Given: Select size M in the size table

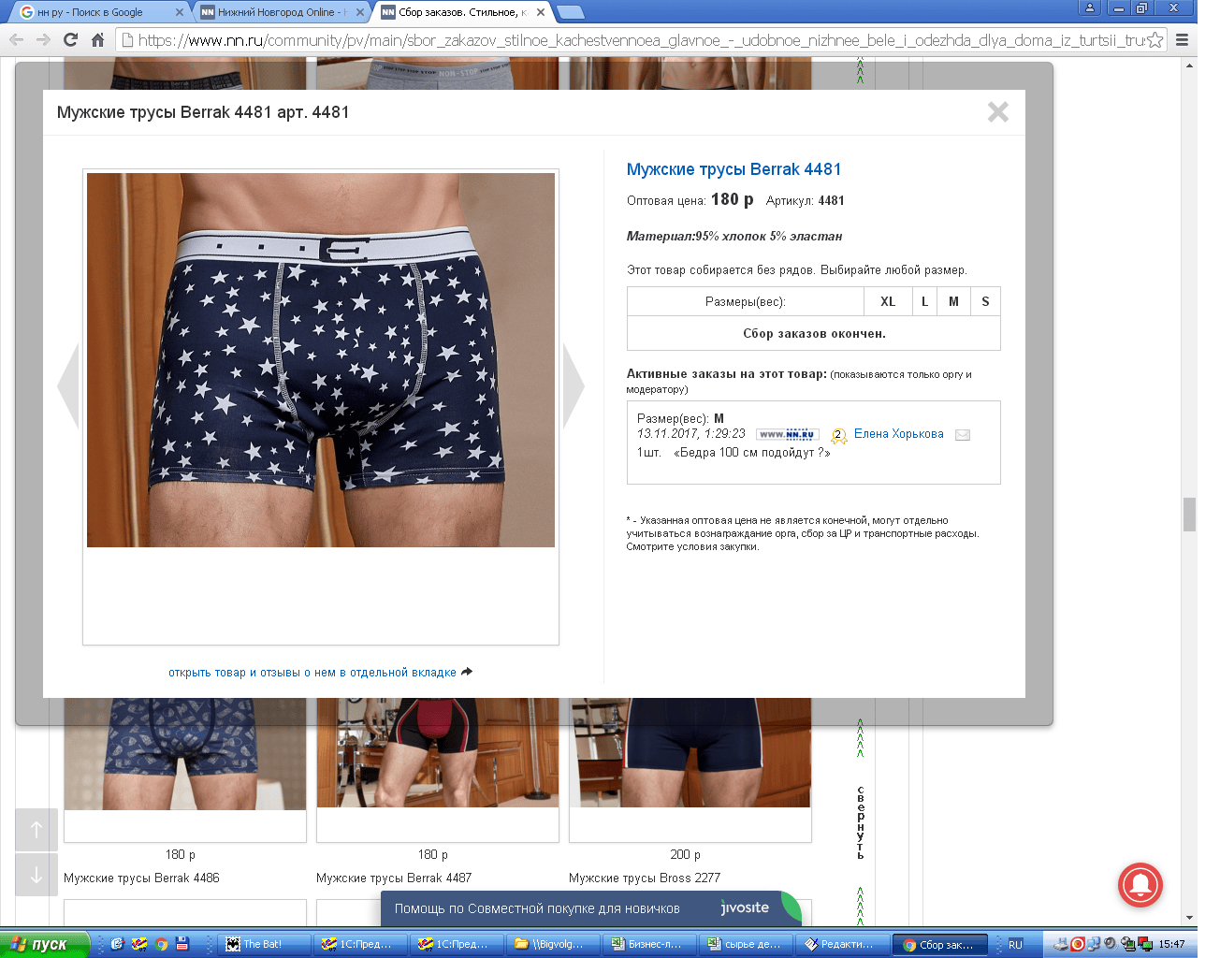Looking at the screenshot, I should [954, 301].
